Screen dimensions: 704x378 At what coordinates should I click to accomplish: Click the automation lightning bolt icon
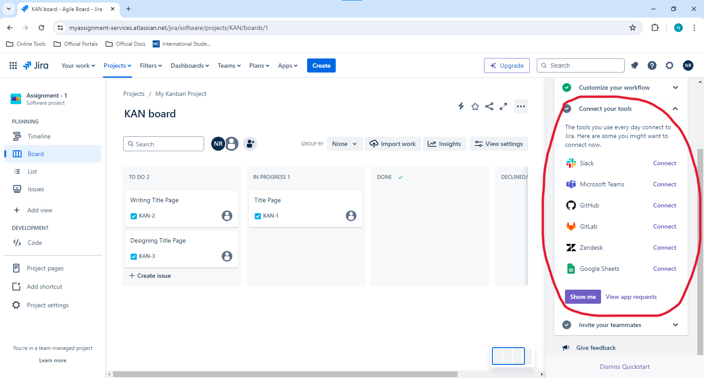[461, 106]
